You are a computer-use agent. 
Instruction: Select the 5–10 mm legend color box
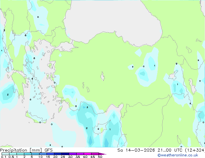pos(35,154)
